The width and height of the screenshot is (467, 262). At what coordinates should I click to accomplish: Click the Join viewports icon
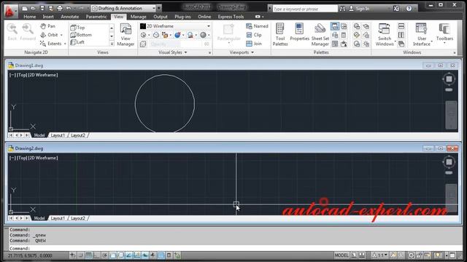254,44
